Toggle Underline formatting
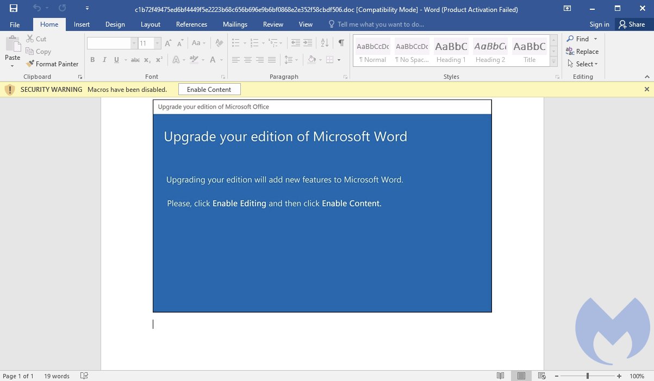The height and width of the screenshot is (381, 654). pyautogui.click(x=116, y=60)
